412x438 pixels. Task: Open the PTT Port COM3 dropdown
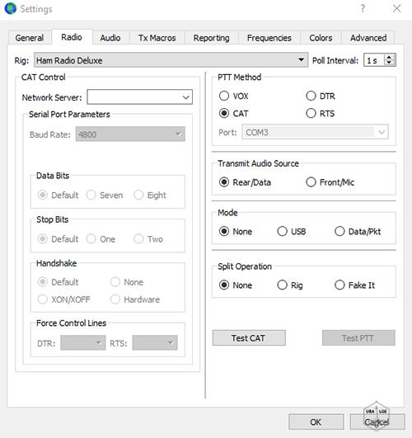click(315, 132)
